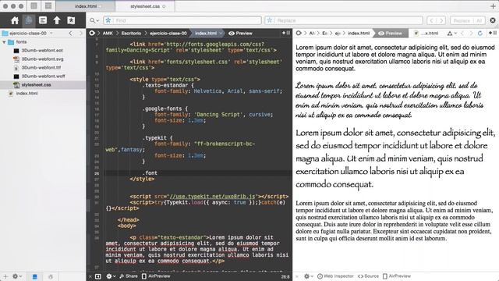Open the warning triangle dropdown in preview

(x=452, y=33)
